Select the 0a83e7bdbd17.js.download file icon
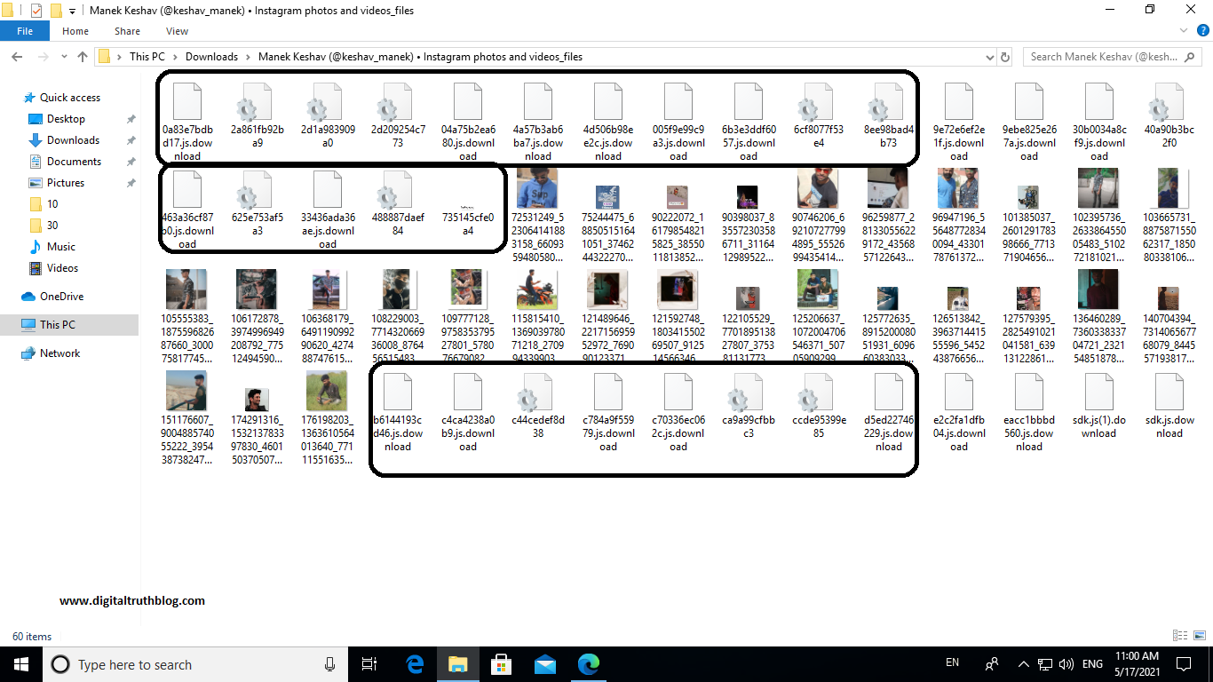 (187, 102)
